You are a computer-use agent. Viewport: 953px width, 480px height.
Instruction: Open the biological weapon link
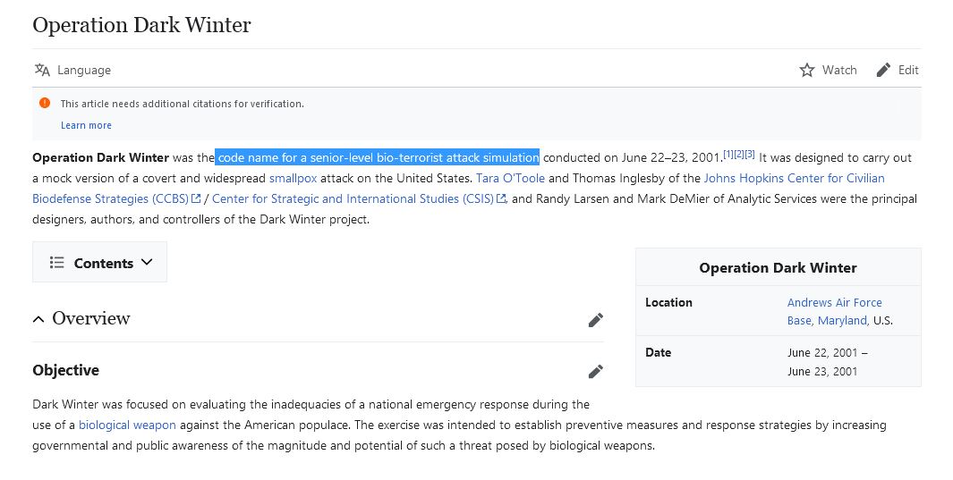coord(127,425)
